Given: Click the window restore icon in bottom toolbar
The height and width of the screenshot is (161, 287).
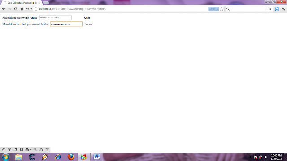Looking at the screenshot, I should [x=16, y=150].
